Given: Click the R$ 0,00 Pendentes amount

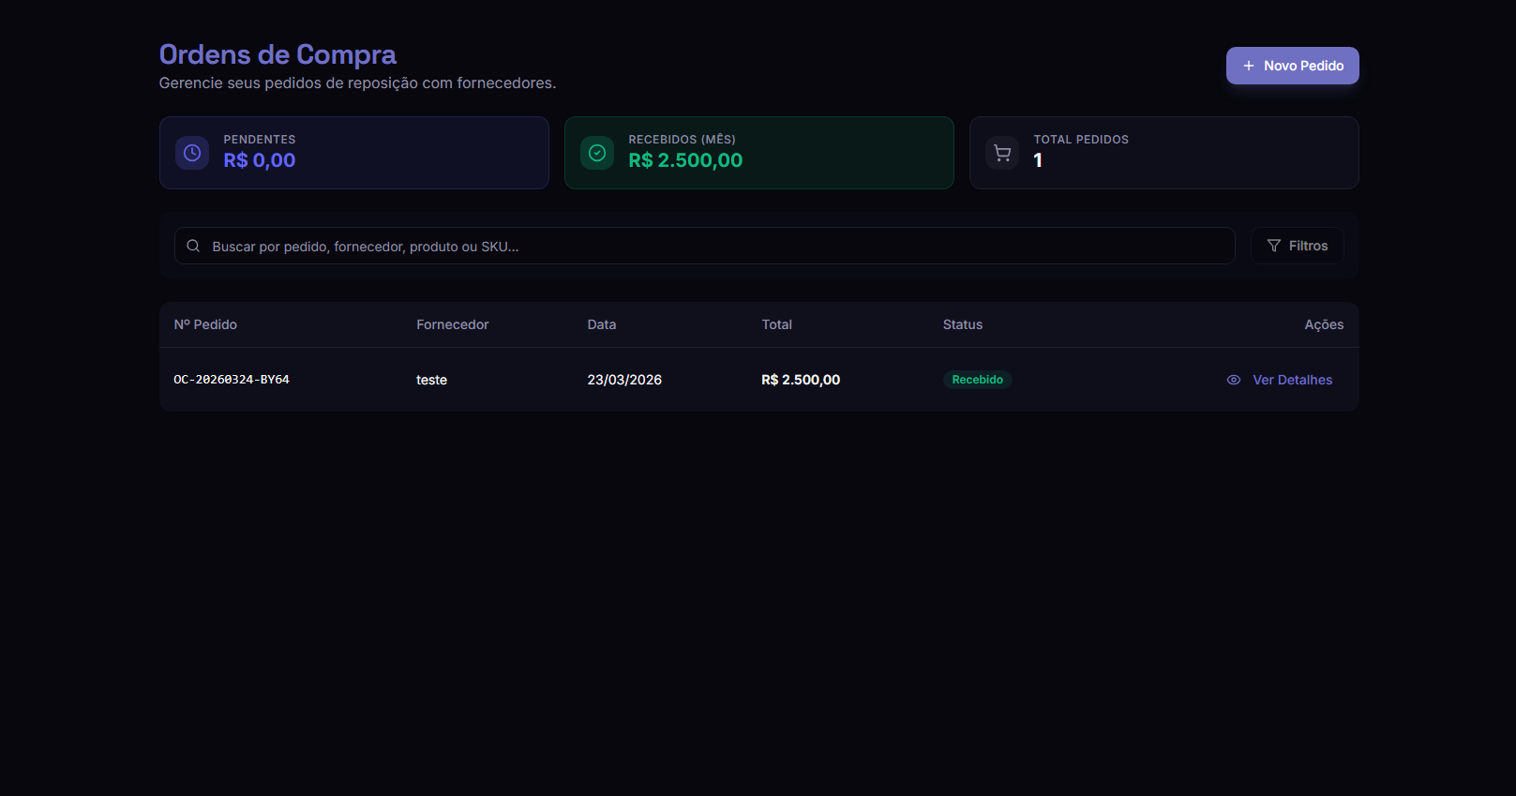Looking at the screenshot, I should [259, 160].
